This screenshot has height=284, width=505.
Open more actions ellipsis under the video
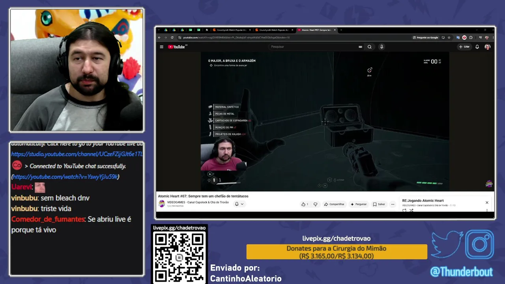[x=393, y=204]
